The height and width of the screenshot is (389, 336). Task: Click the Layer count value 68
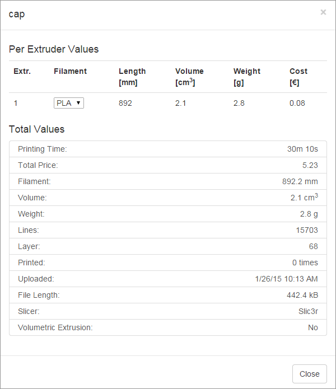pyautogui.click(x=313, y=246)
